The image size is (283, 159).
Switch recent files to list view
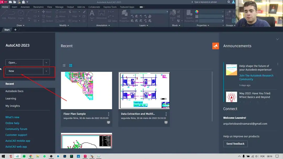click(x=64, y=65)
